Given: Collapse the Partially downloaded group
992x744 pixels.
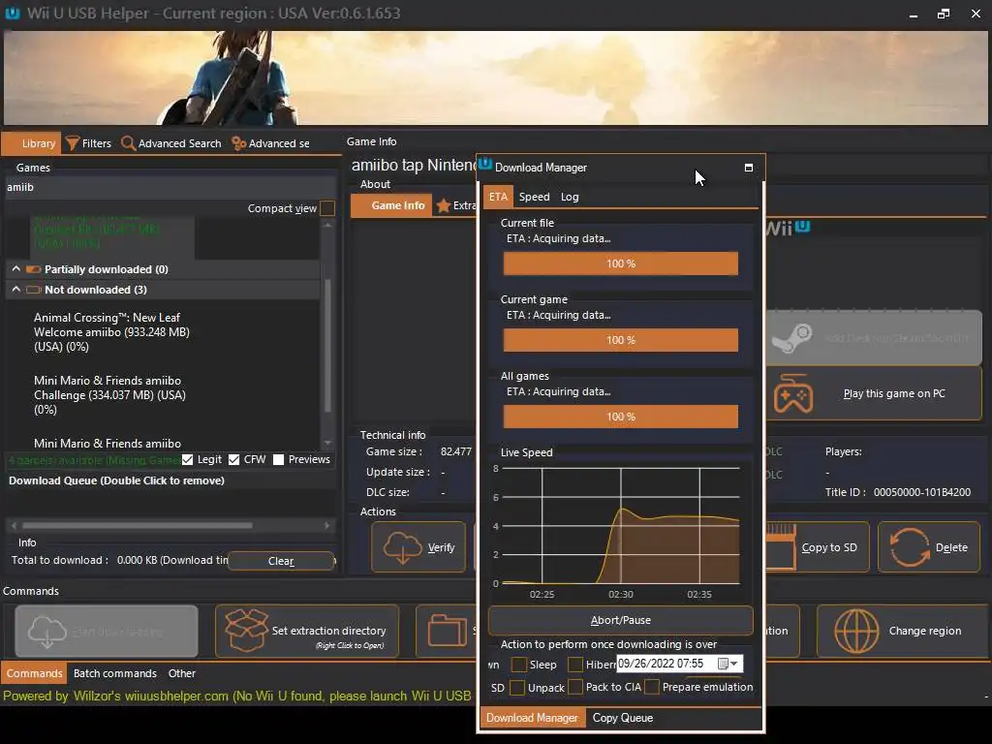Looking at the screenshot, I should 15,269.
